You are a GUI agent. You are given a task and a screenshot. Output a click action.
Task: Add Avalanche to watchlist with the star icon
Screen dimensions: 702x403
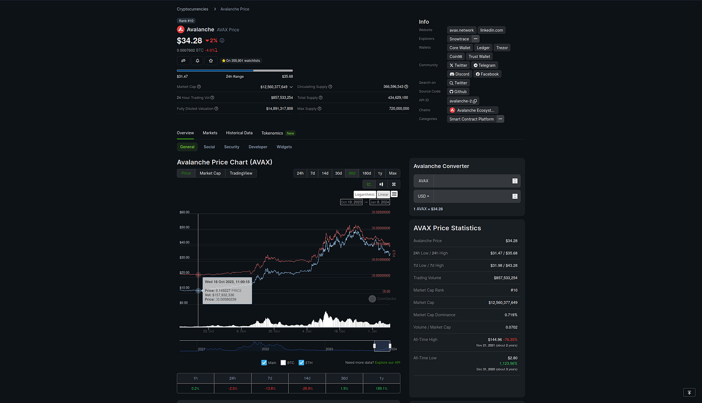coord(211,61)
